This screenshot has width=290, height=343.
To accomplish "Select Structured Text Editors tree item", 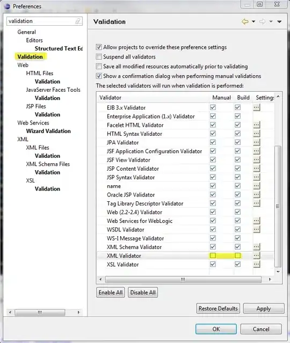I will click(x=59, y=48).
